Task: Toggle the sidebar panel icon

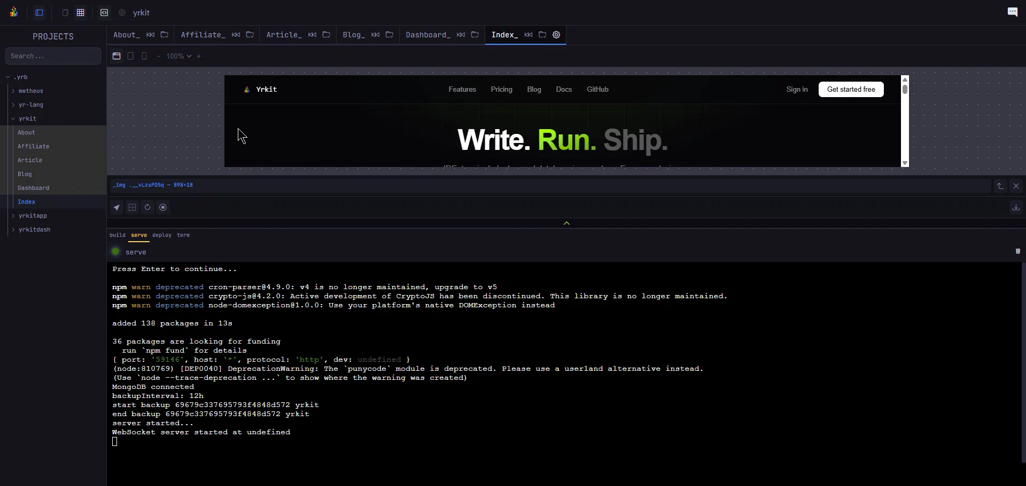Action: [x=40, y=12]
